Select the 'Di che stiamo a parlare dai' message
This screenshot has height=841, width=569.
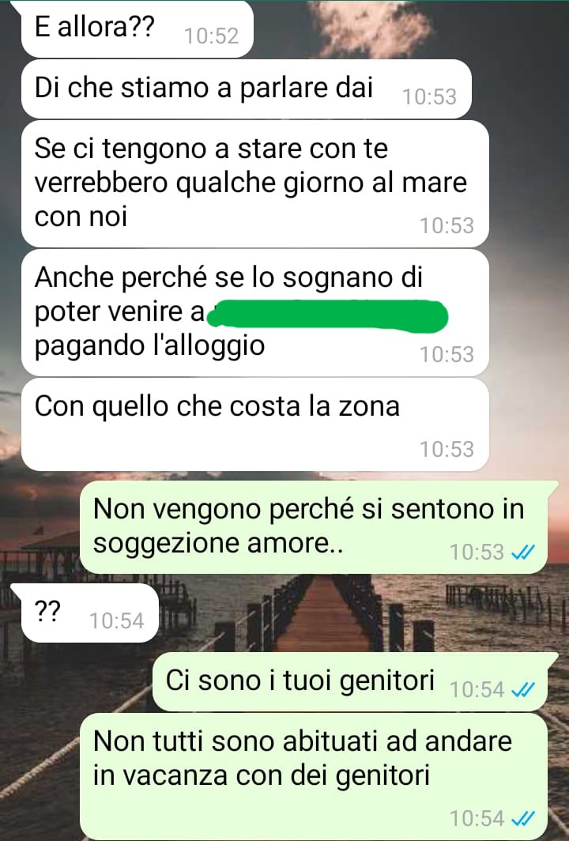[x=246, y=89]
